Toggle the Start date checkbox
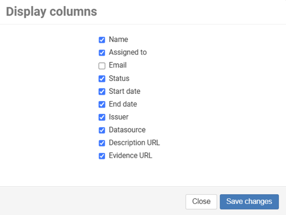286x215 pixels. tap(102, 91)
